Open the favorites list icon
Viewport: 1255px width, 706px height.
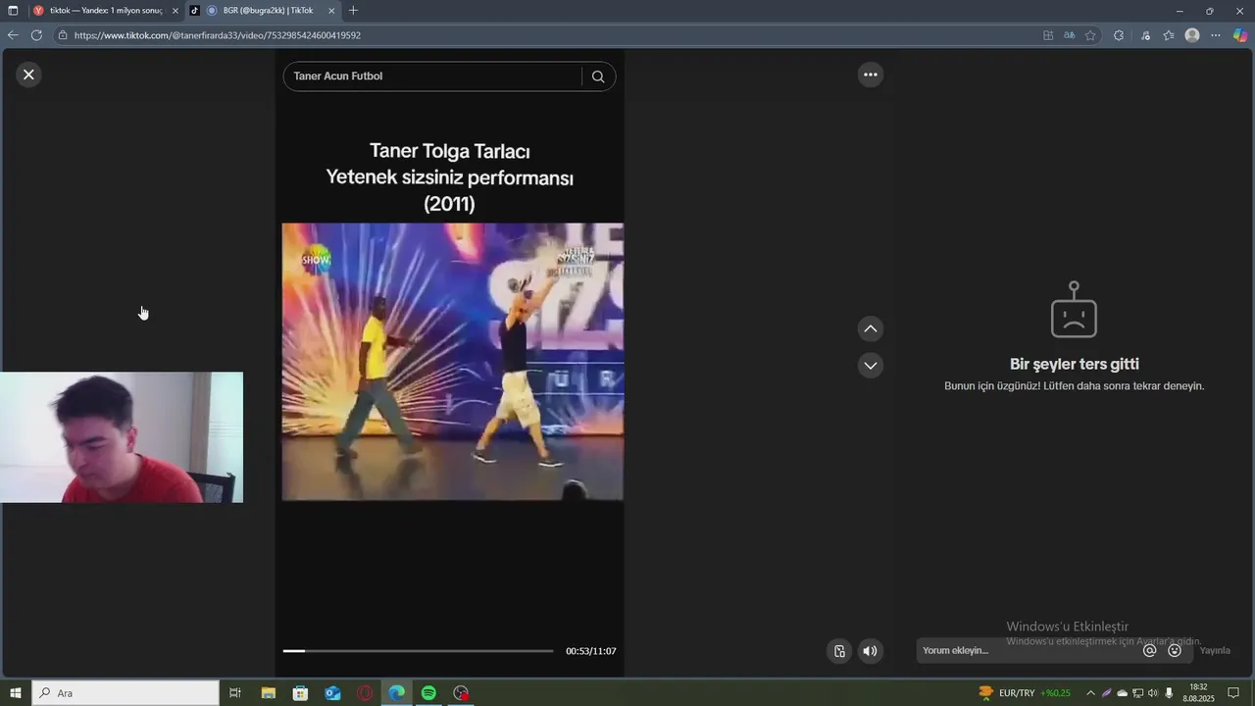click(x=1169, y=35)
